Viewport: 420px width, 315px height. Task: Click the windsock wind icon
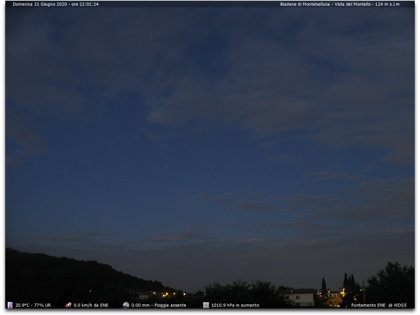click(x=68, y=305)
